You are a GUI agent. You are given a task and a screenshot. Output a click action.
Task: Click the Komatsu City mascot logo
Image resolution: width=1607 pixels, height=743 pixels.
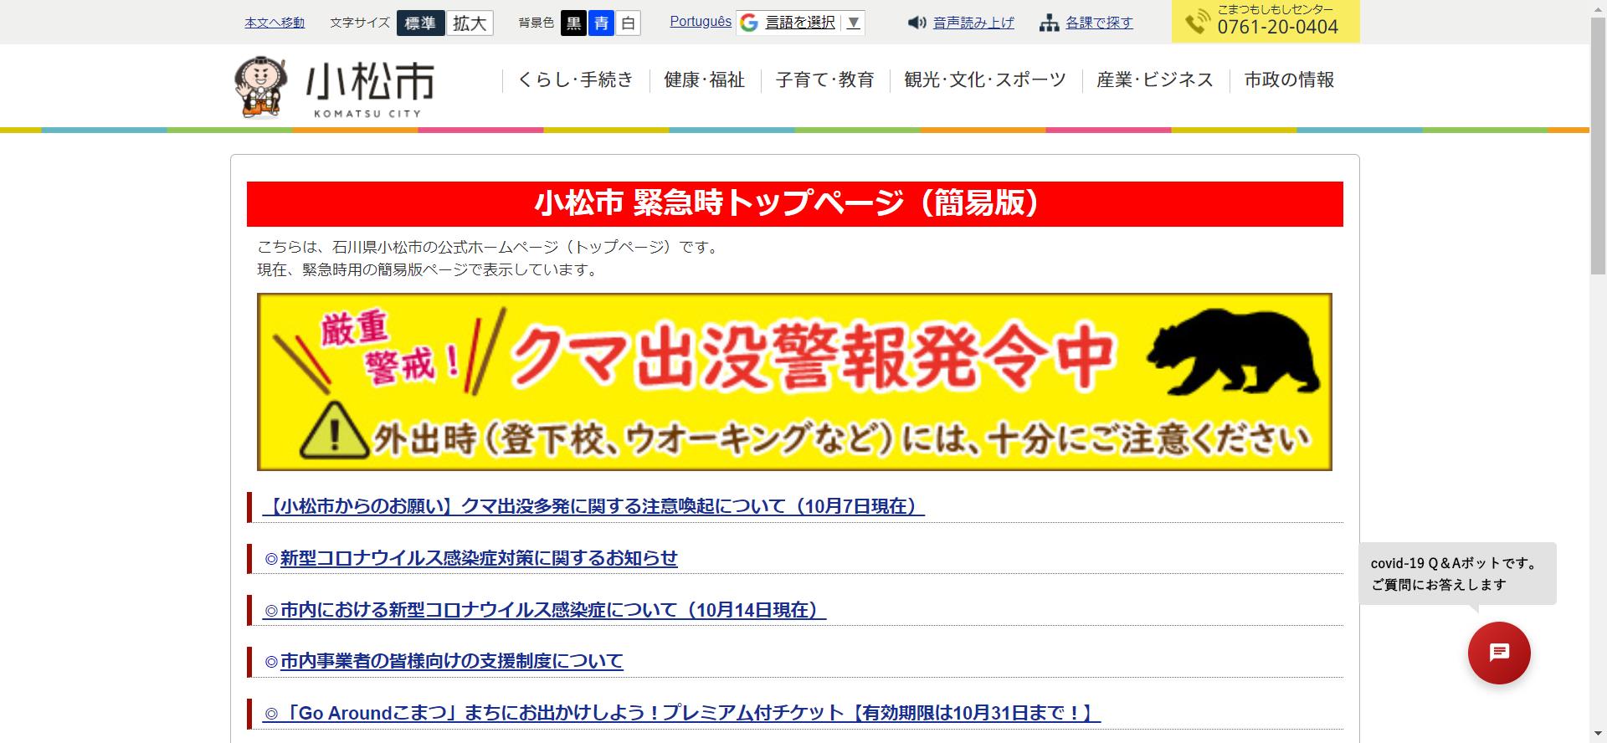coord(261,87)
